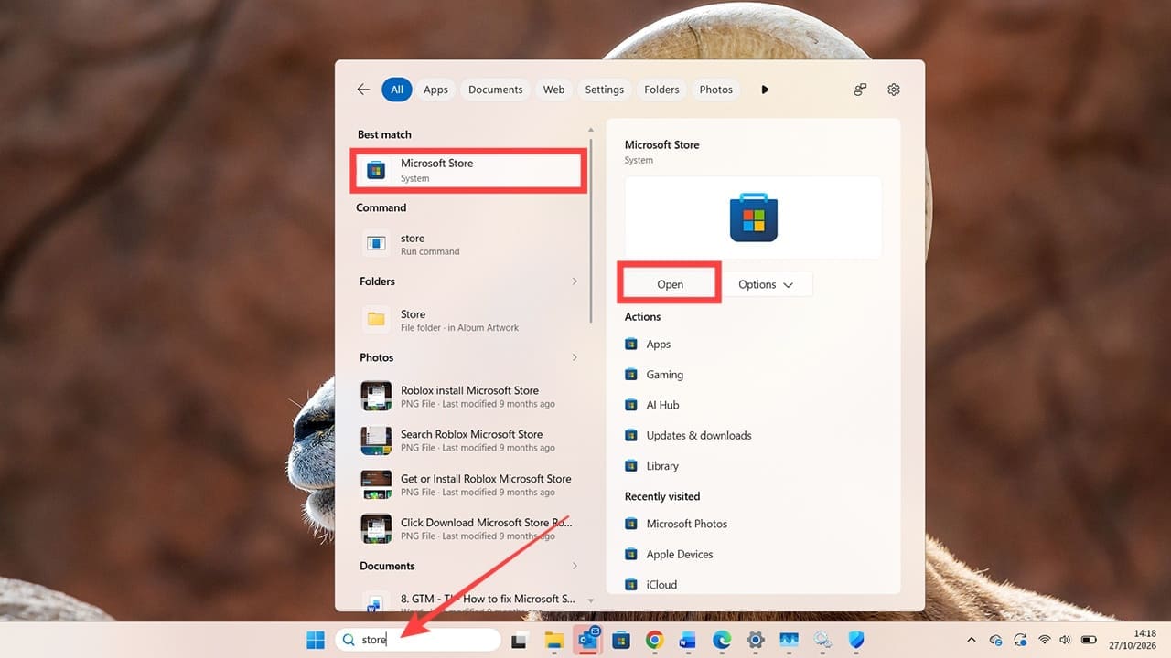The height and width of the screenshot is (658, 1171).
Task: Open 'Click Download Microsoft Store' PNG result
Action: coord(468,528)
